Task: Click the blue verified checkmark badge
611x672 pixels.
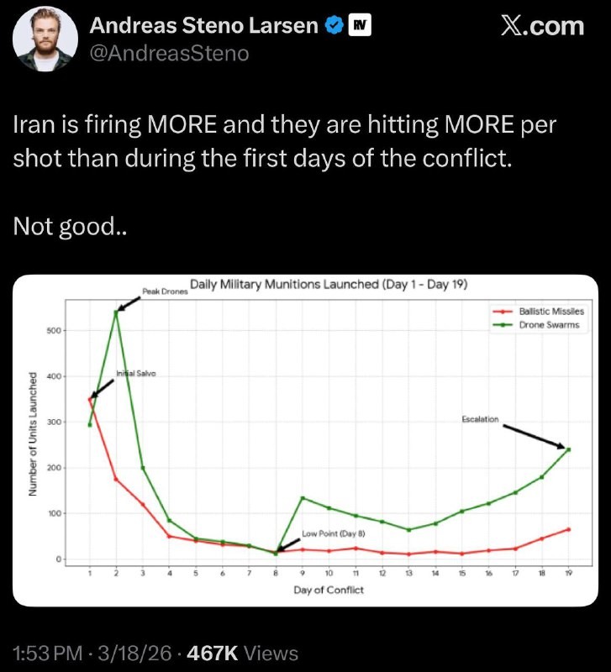Action: [334, 26]
